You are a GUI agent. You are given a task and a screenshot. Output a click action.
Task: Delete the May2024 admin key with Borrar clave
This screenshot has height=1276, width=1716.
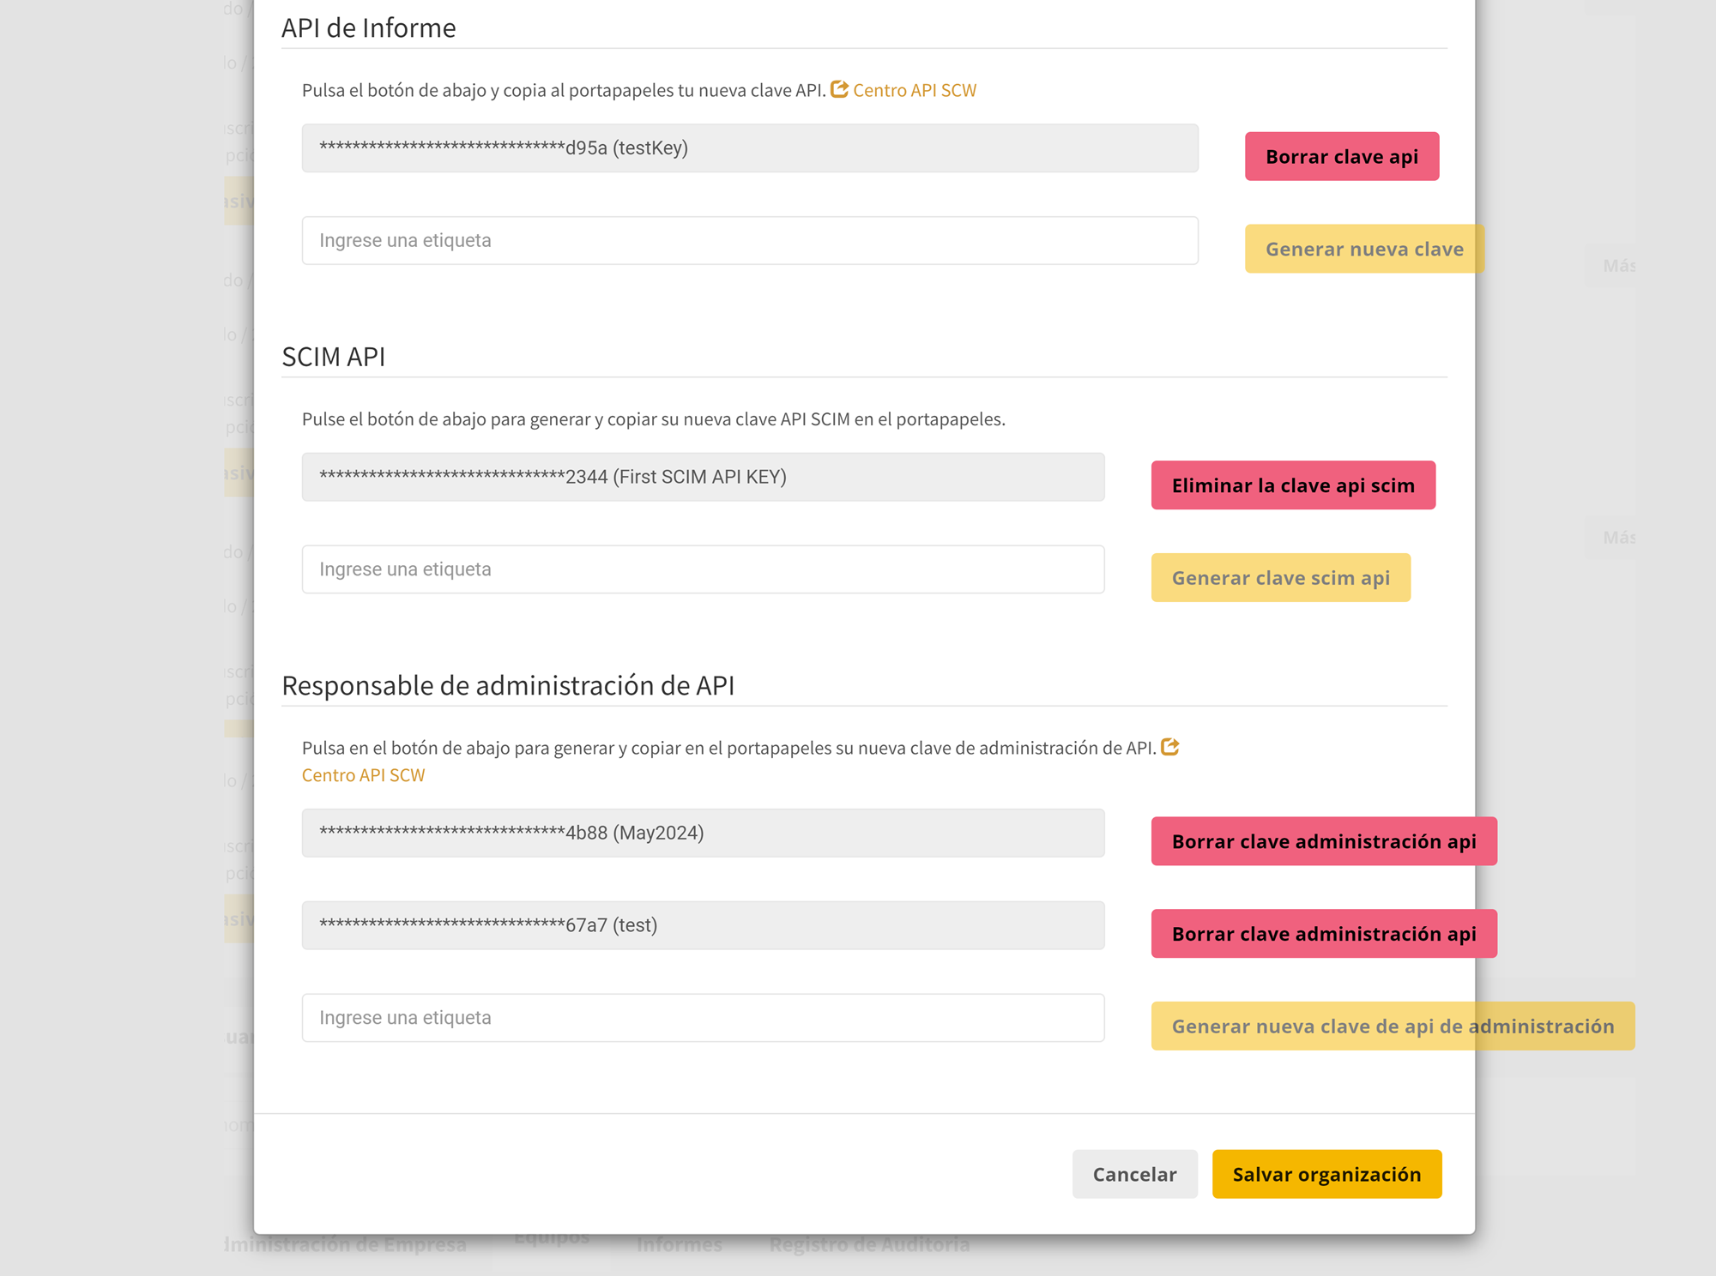pos(1322,841)
